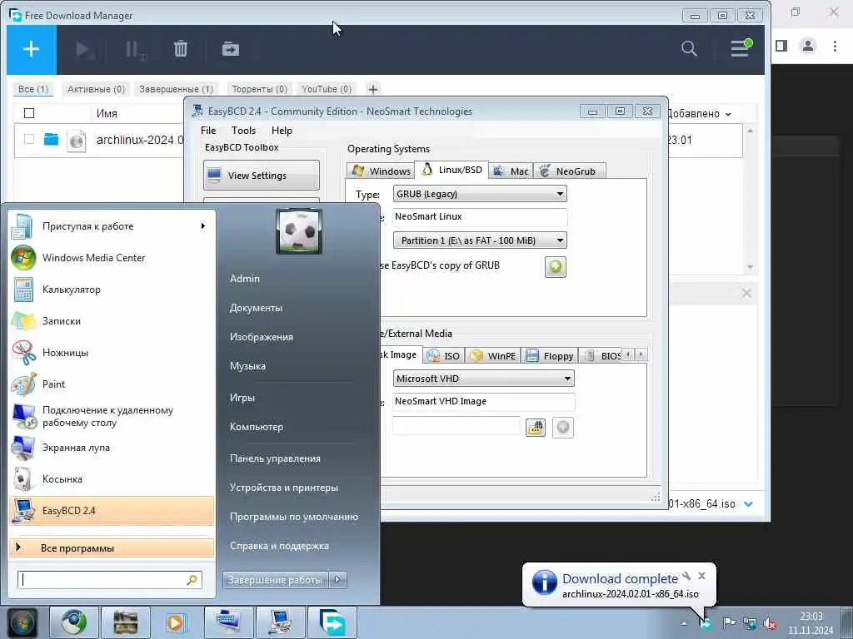
Task: Delete selected download with the trash icon
Action: (181, 49)
